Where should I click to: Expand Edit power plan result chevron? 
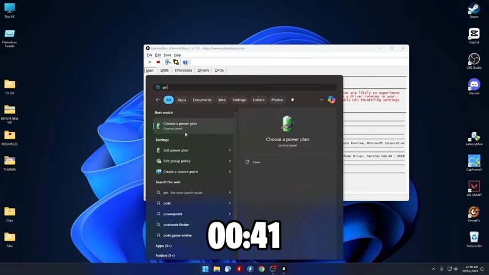[230, 151]
